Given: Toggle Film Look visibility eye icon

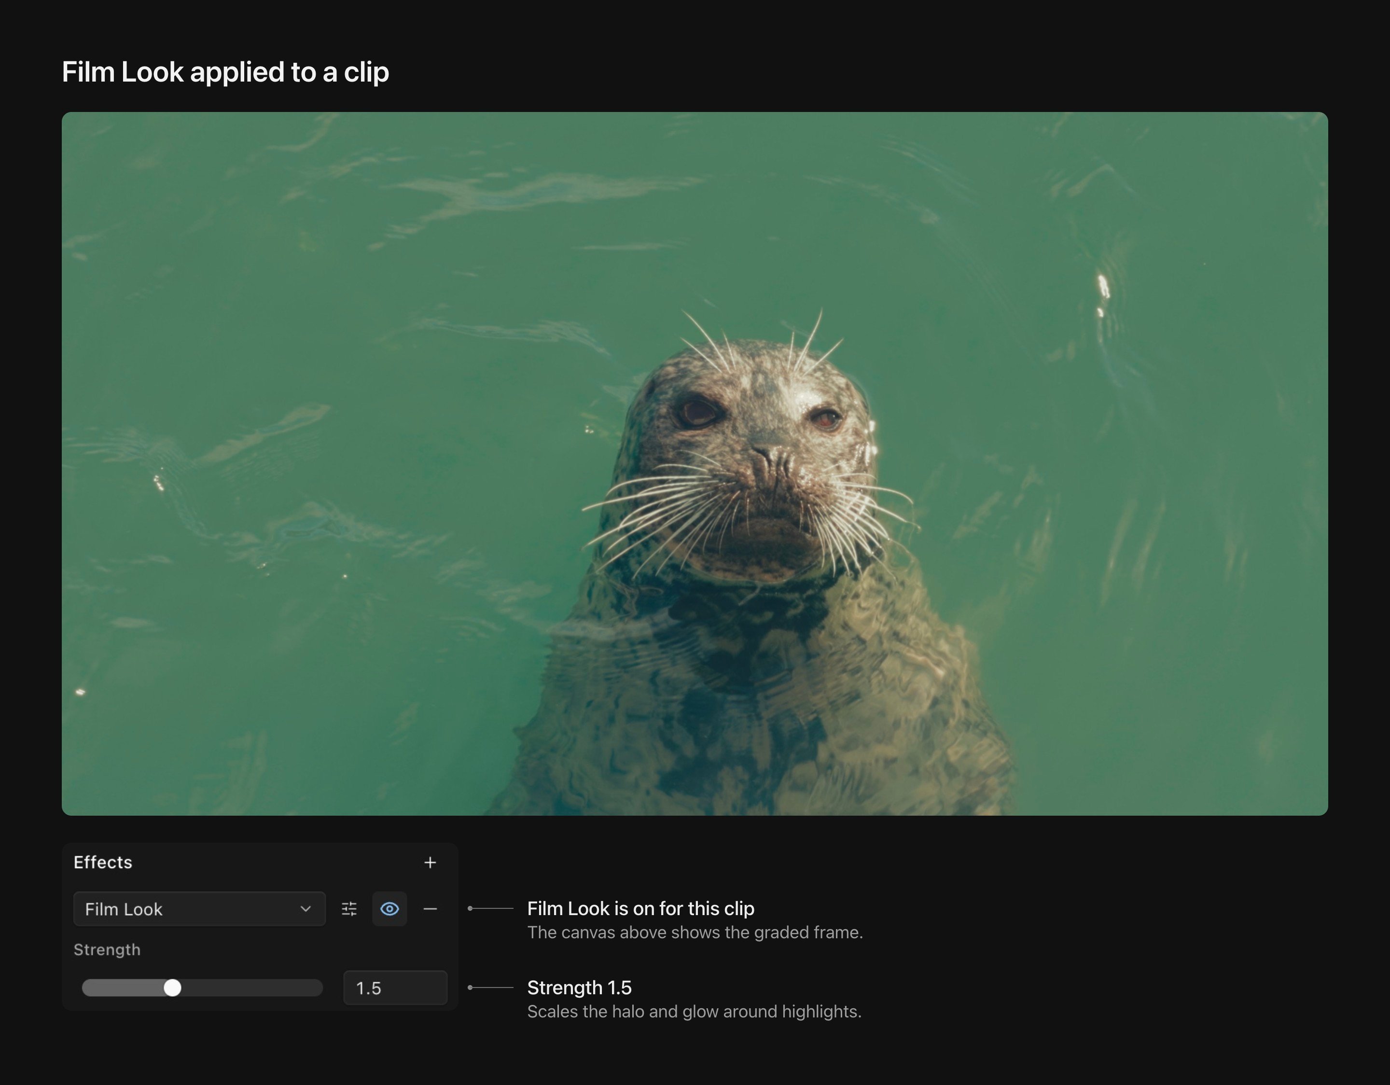Looking at the screenshot, I should pos(389,909).
